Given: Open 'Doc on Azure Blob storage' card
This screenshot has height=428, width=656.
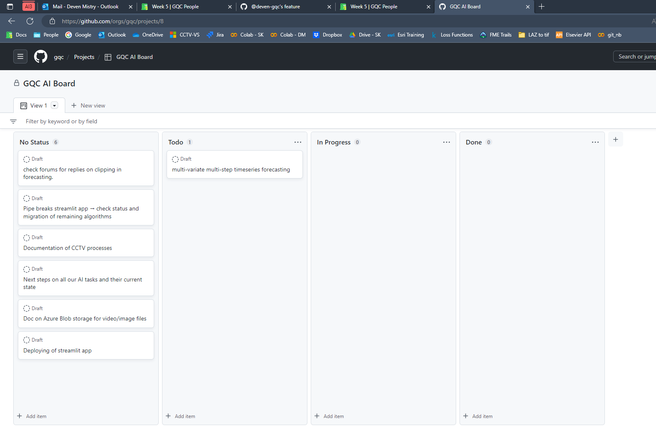Looking at the screenshot, I should point(86,313).
